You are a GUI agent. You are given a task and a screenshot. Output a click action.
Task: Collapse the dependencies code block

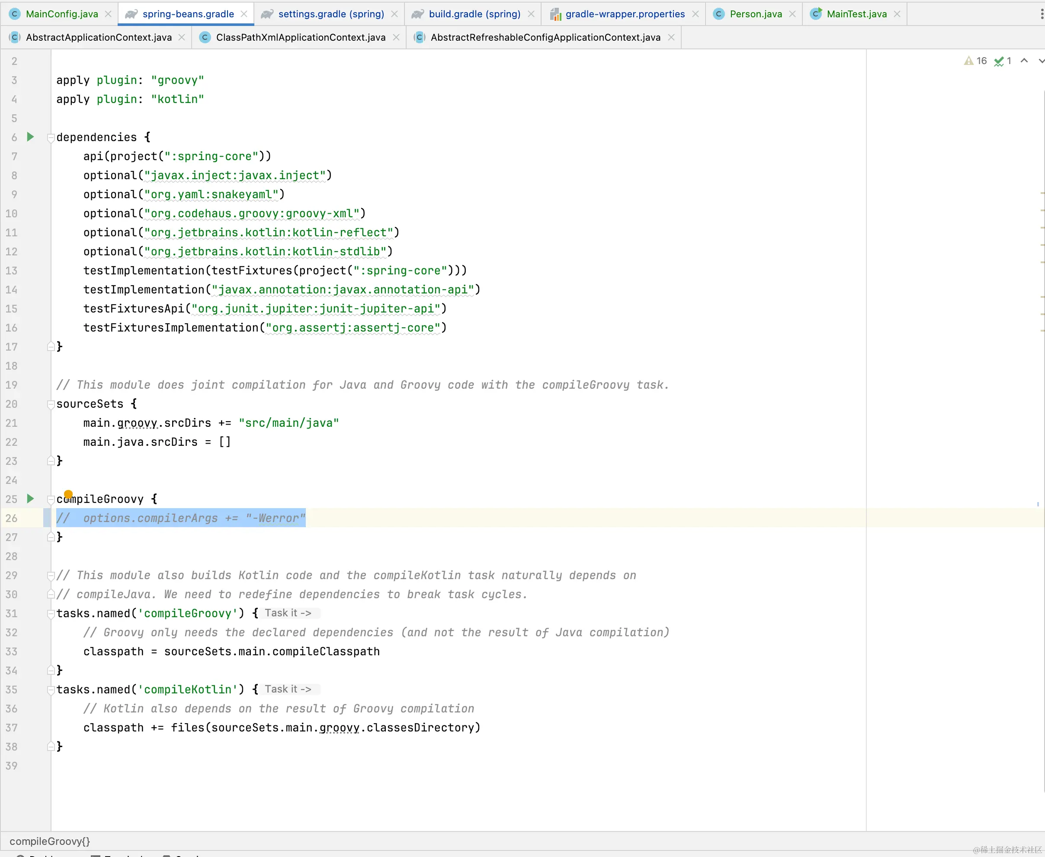click(50, 137)
